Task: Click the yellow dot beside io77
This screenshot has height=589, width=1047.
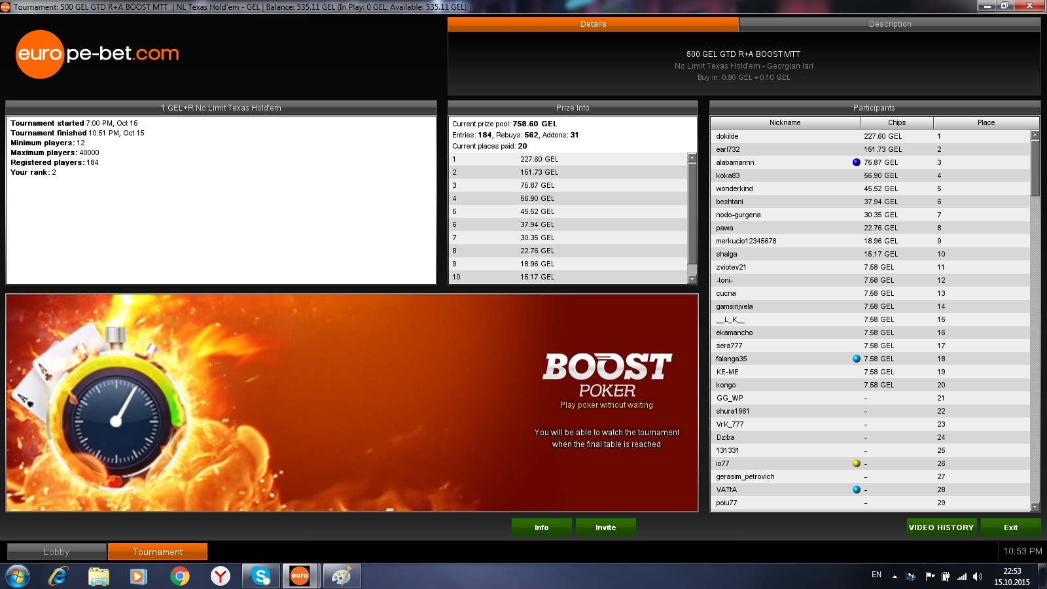Action: pyautogui.click(x=857, y=463)
